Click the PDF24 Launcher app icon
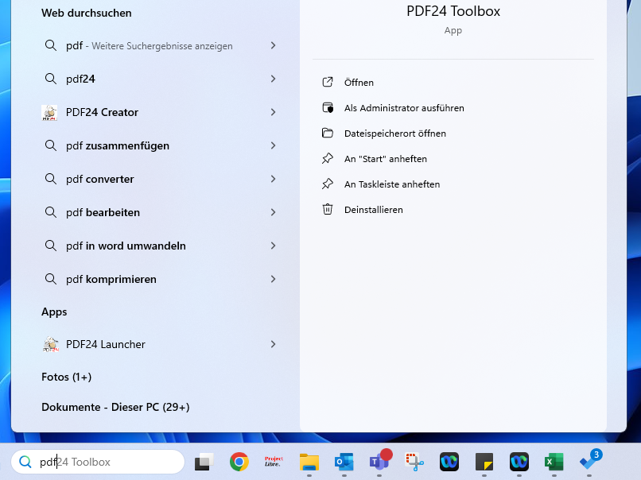641x480 pixels. pyautogui.click(x=51, y=344)
